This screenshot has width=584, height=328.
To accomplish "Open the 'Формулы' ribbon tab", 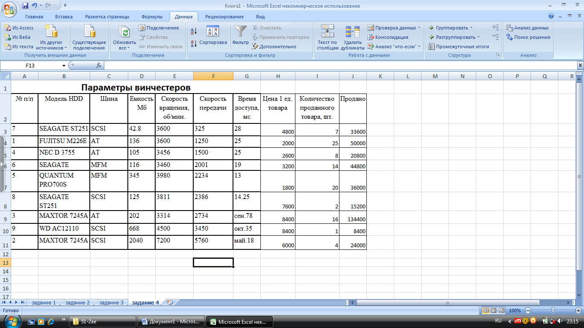I will (152, 17).
